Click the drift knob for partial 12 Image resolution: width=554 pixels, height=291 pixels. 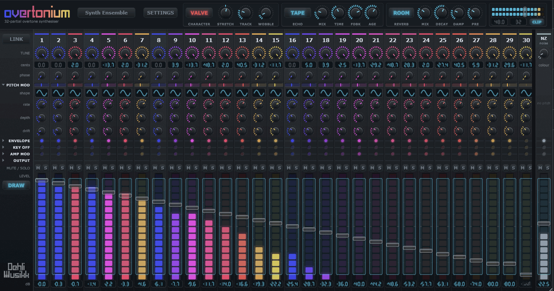coord(226,131)
